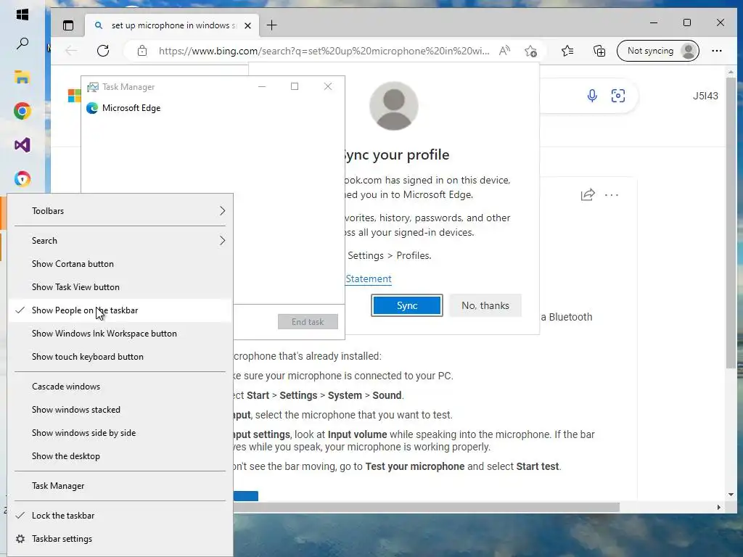Open Taskbar settings
Screen dimensions: 743x557
click(120, 539)
